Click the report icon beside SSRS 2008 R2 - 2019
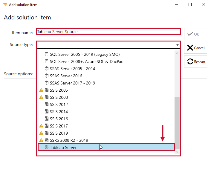211x177 pixels. 47,140
